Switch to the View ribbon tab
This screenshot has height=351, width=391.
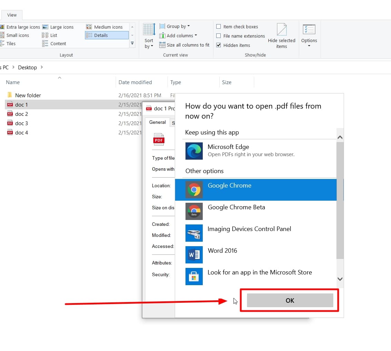pos(11,15)
